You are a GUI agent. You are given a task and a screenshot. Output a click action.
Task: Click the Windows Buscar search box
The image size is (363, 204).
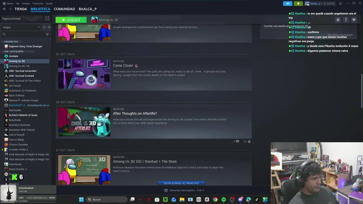[x=106, y=199]
